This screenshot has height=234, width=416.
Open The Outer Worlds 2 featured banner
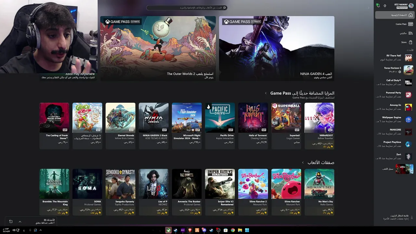click(x=158, y=48)
